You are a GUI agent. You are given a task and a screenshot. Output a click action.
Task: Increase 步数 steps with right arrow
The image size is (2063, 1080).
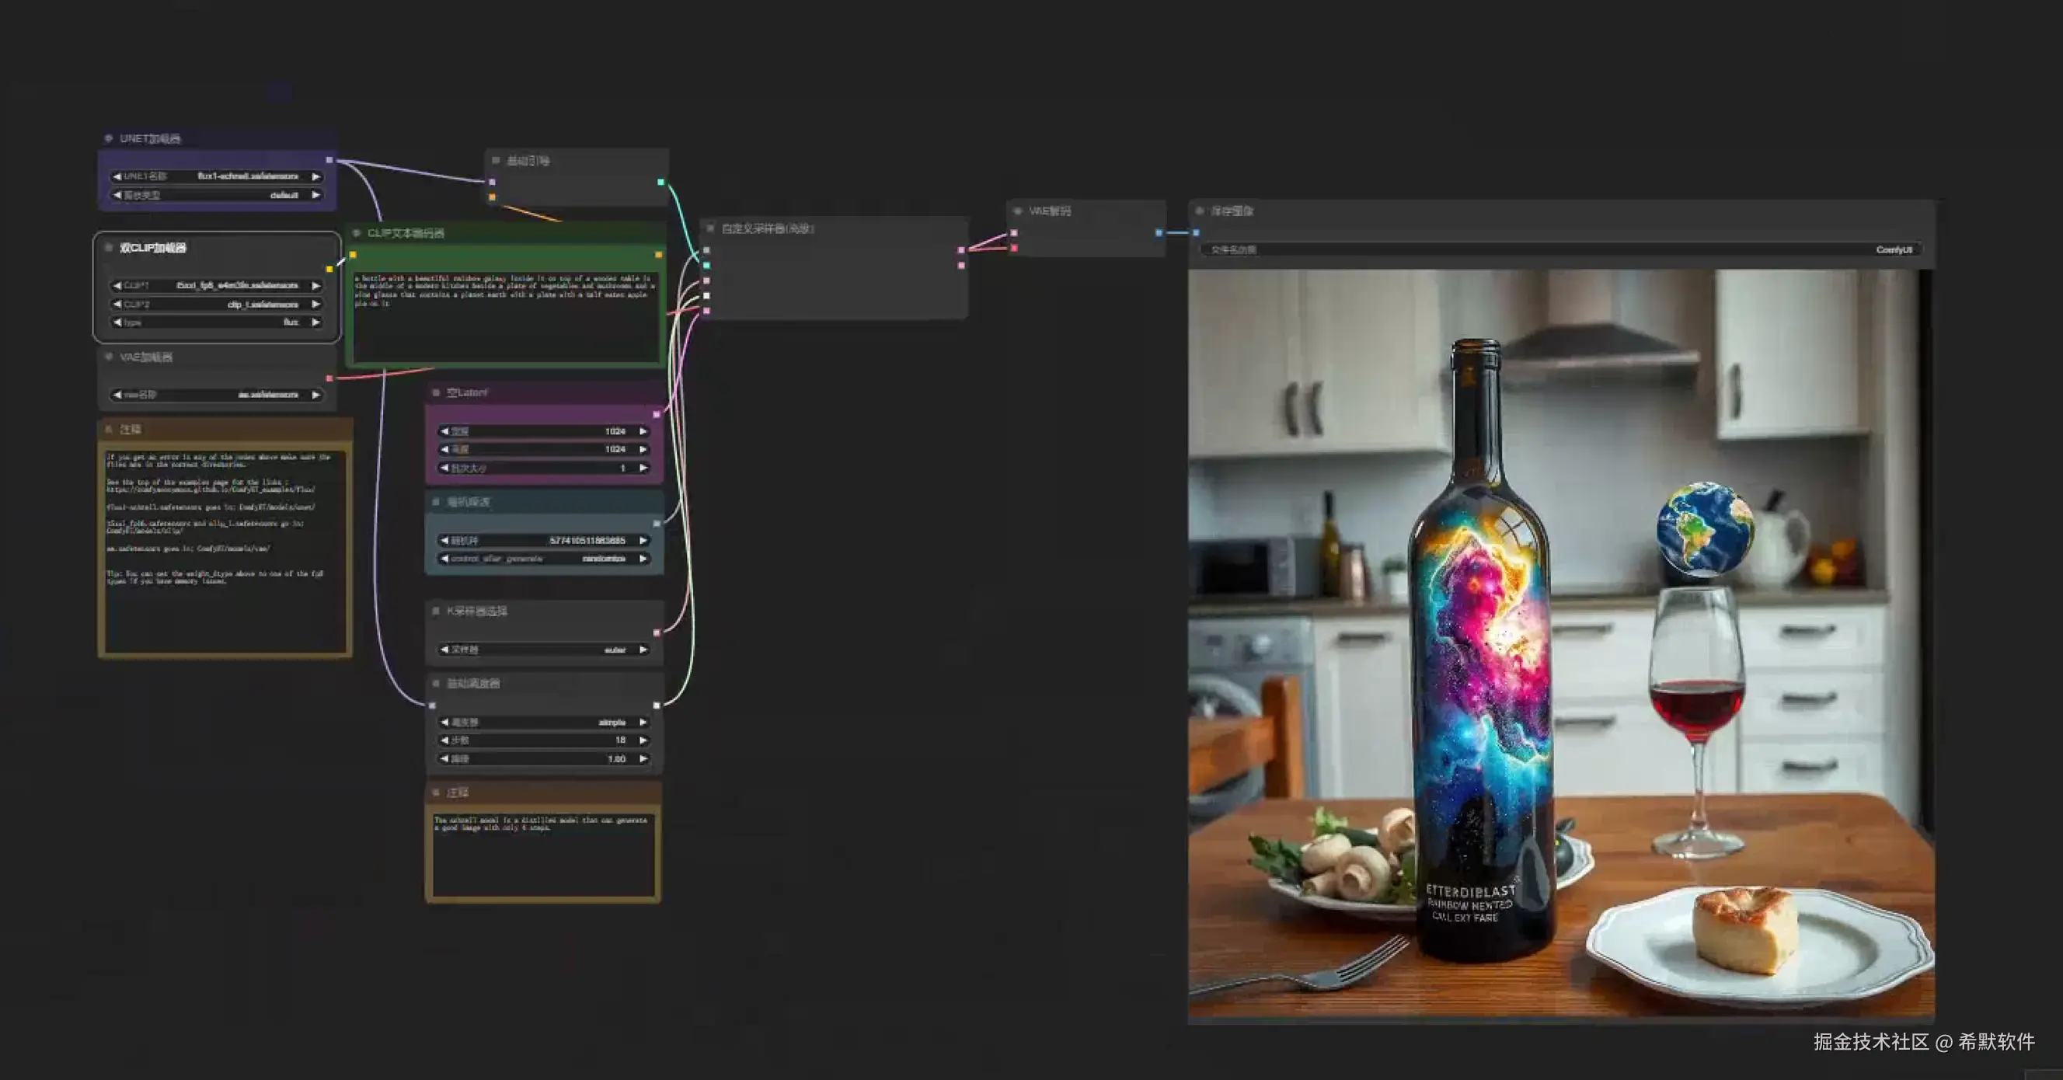pos(643,740)
